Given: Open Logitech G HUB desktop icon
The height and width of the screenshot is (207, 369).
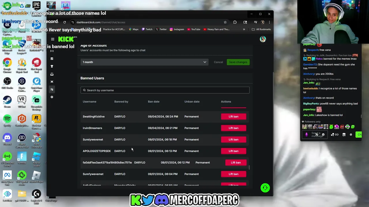Looking at the screenshot, I should pyautogui.click(x=36, y=197).
